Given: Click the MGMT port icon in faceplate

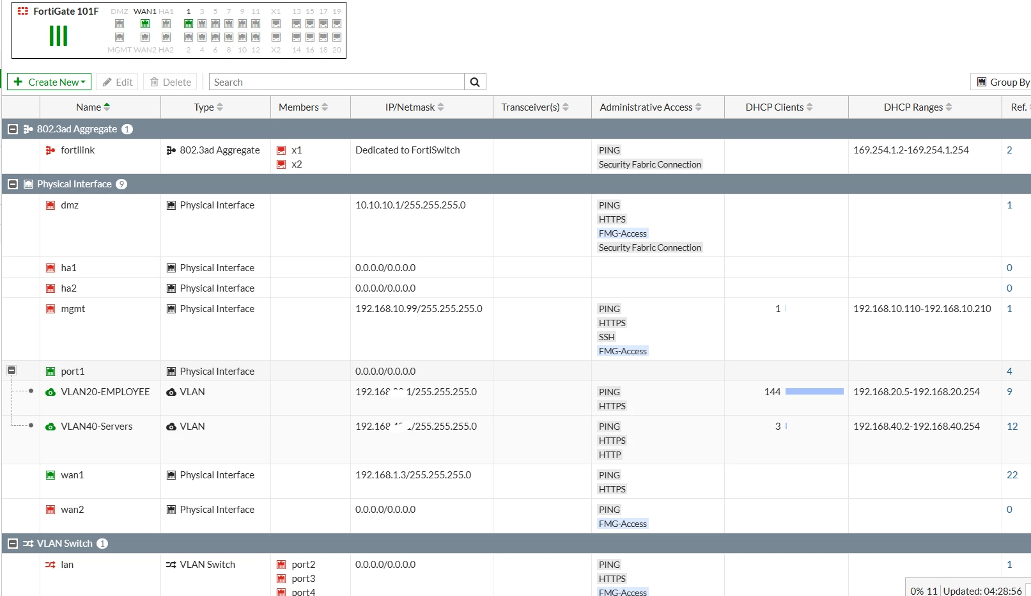Looking at the screenshot, I should 120,37.
